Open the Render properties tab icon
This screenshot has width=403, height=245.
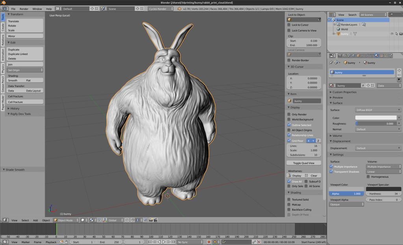[x=340, y=55]
